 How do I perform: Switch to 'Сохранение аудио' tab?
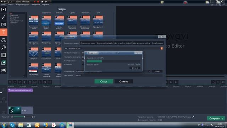tap(88, 43)
